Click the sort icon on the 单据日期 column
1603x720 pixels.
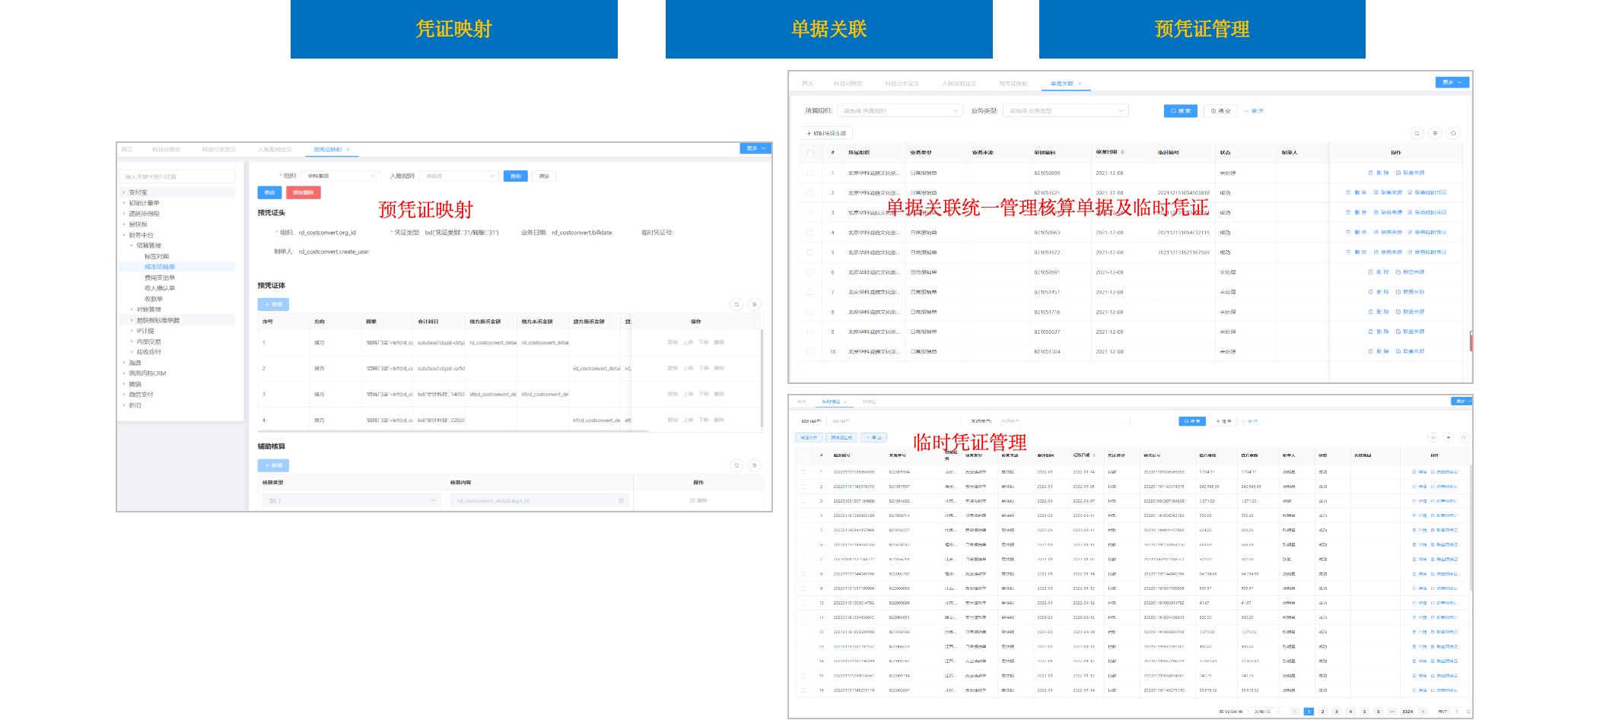coord(1123,152)
